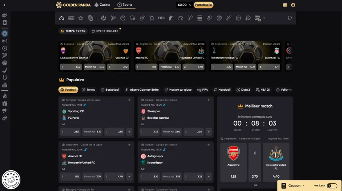Viewport: 342px width, 191px height.
Task: Open the gift bonuses icon in the sidebar
Action: [4, 103]
